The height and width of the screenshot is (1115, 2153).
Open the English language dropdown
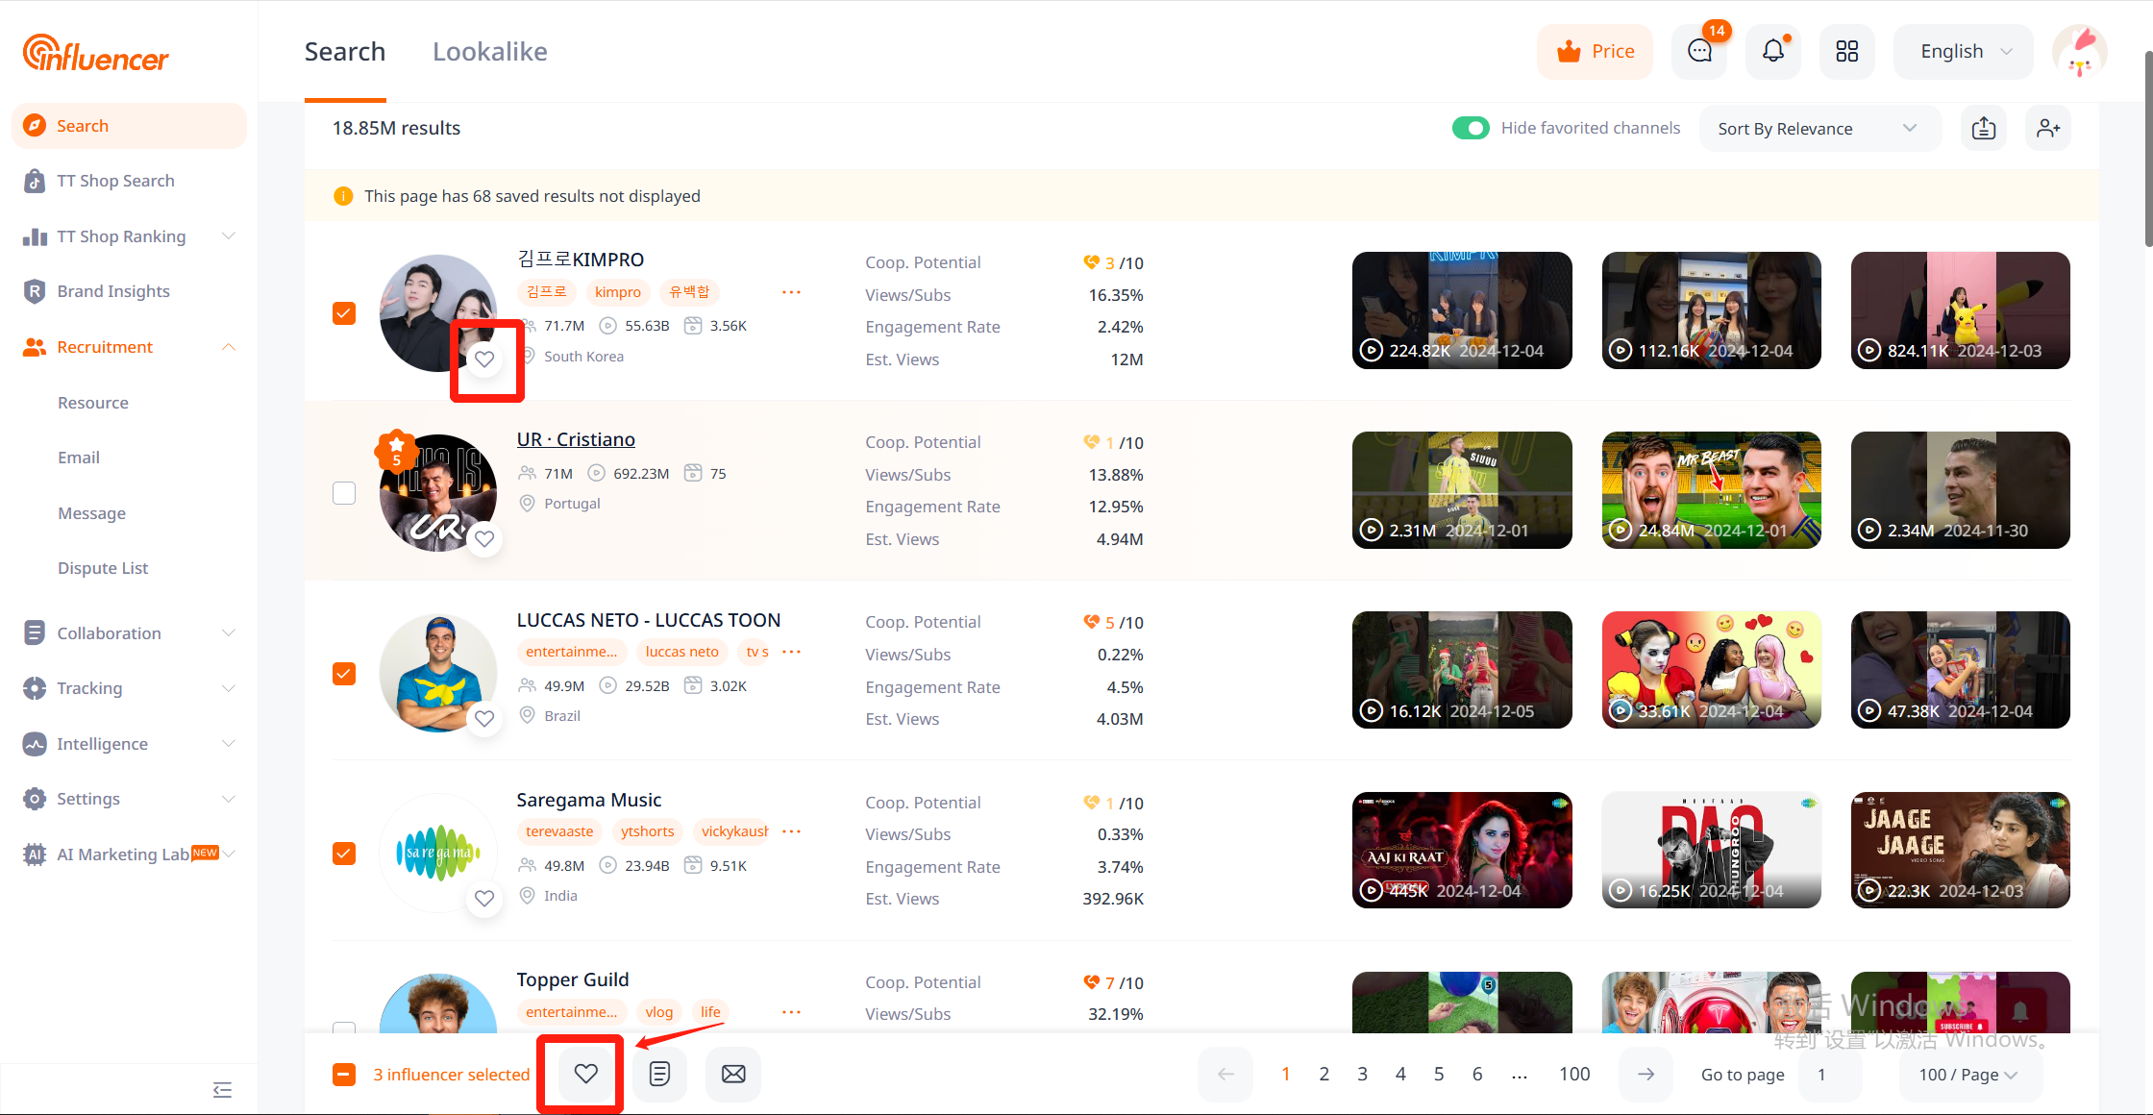[x=1964, y=51]
